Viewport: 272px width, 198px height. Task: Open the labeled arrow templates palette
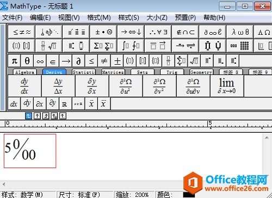point(186,46)
